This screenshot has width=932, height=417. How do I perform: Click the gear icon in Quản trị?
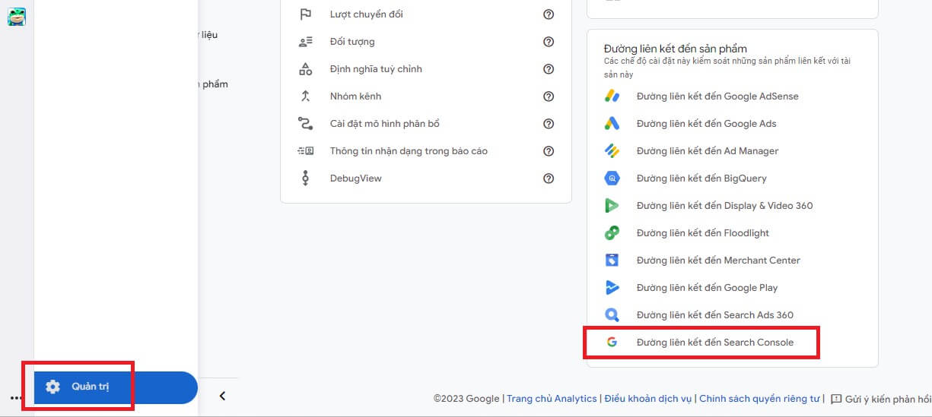pos(52,387)
